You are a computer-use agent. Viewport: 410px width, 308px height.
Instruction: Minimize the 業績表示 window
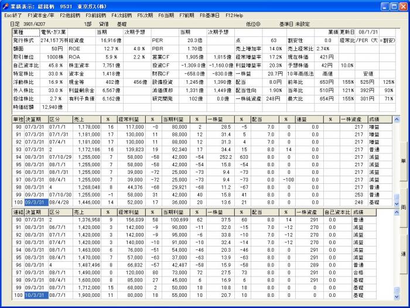tap(384, 6)
